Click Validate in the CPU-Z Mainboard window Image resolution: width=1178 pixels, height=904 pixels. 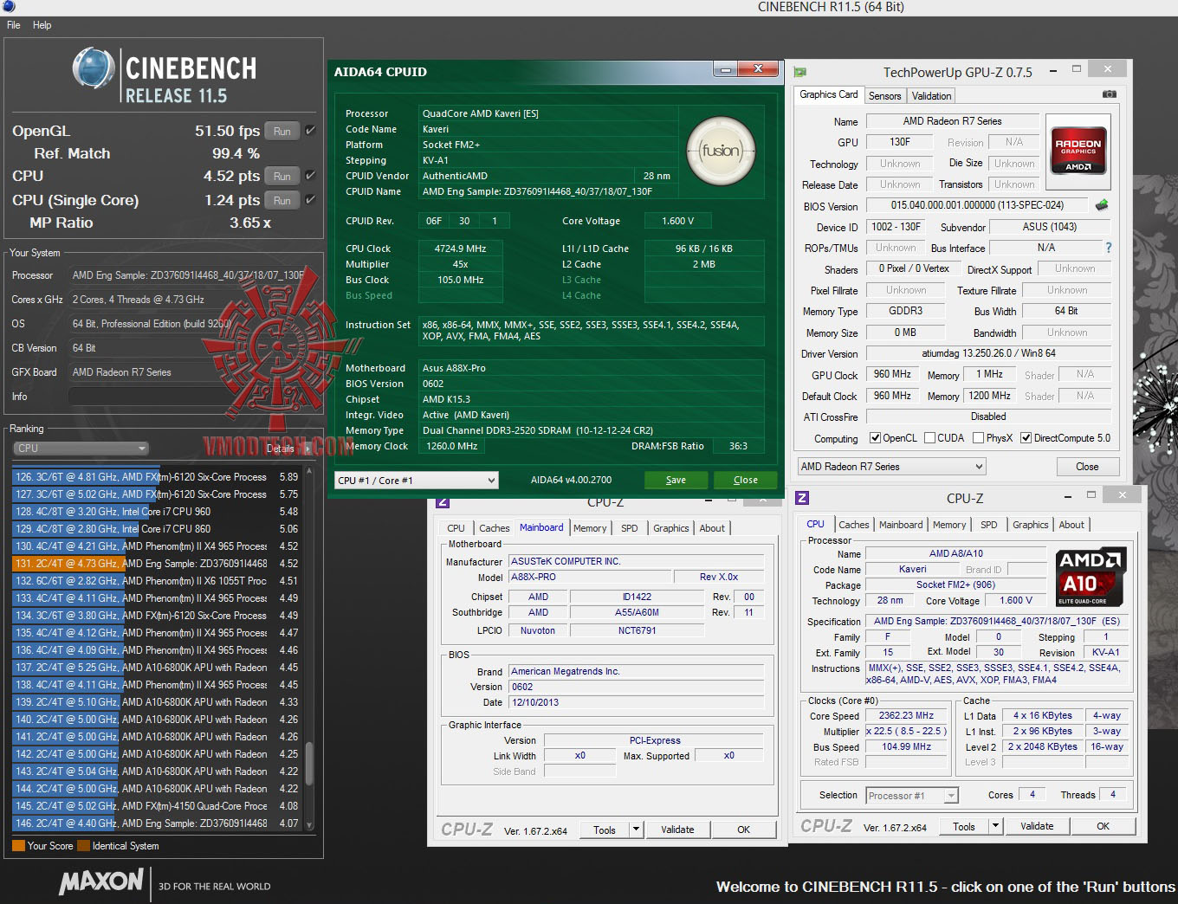click(677, 830)
